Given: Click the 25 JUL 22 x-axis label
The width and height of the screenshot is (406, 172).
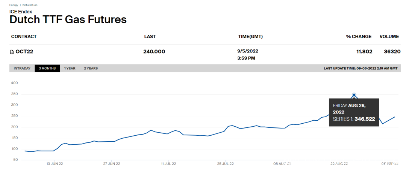Looking at the screenshot, I should pyautogui.click(x=225, y=164).
